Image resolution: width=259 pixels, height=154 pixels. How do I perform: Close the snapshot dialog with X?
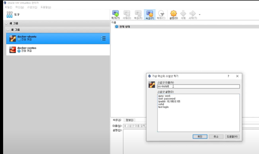pos(237,76)
